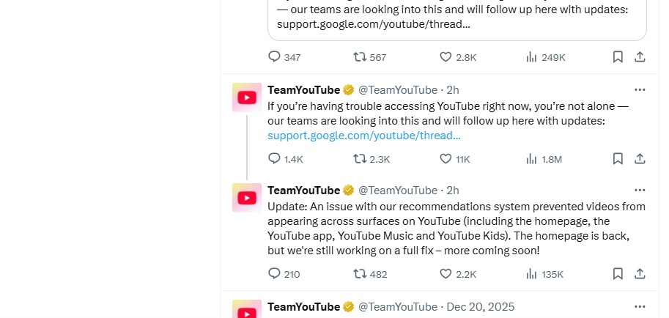Image resolution: width=669 pixels, height=318 pixels.
Task: Open more options for 'not alone' tweet
Action: click(640, 90)
